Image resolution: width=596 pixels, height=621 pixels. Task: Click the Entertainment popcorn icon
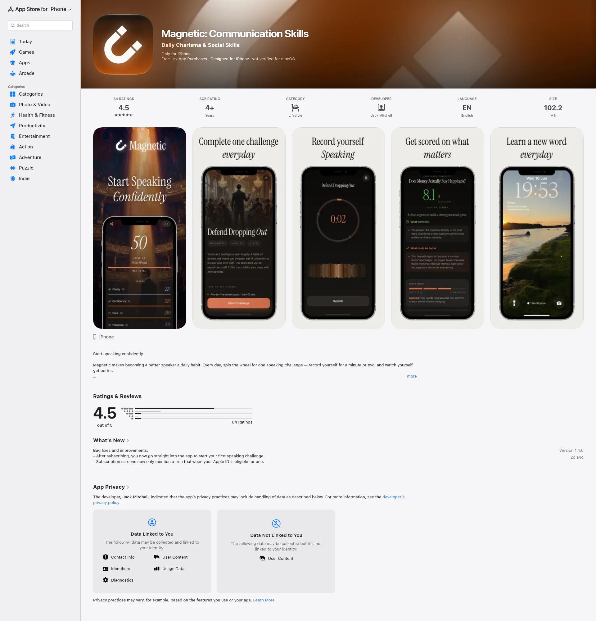(x=13, y=136)
